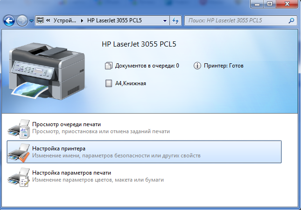Image resolution: width=301 pixels, height=210 pixels.
Task: Expand the arrow after Устрой... breadcrumb
Action: pyautogui.click(x=82, y=20)
